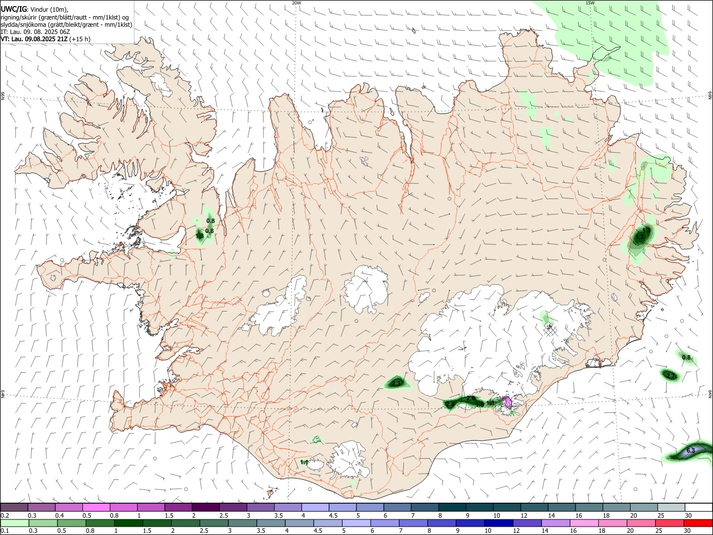Click the lilac 14 mm rain swatch
The height and width of the screenshot is (535, 713).
[556, 523]
